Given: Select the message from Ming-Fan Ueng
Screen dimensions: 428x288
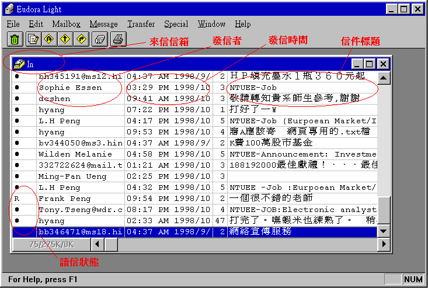Looking at the screenshot, I should pyautogui.click(x=194, y=176).
